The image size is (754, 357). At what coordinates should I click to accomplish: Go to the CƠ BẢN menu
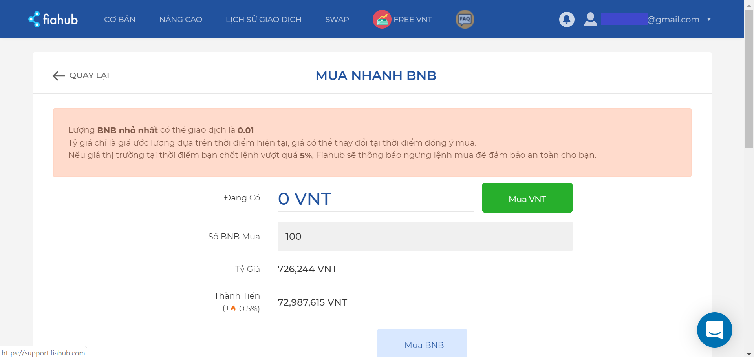point(120,19)
